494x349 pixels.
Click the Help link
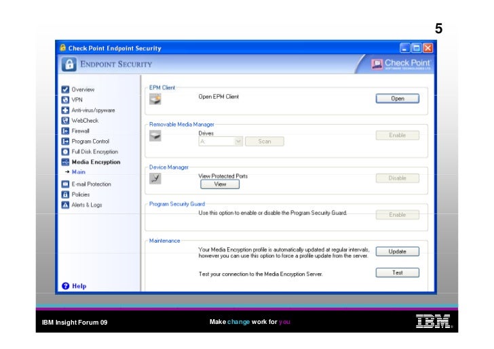point(79,286)
